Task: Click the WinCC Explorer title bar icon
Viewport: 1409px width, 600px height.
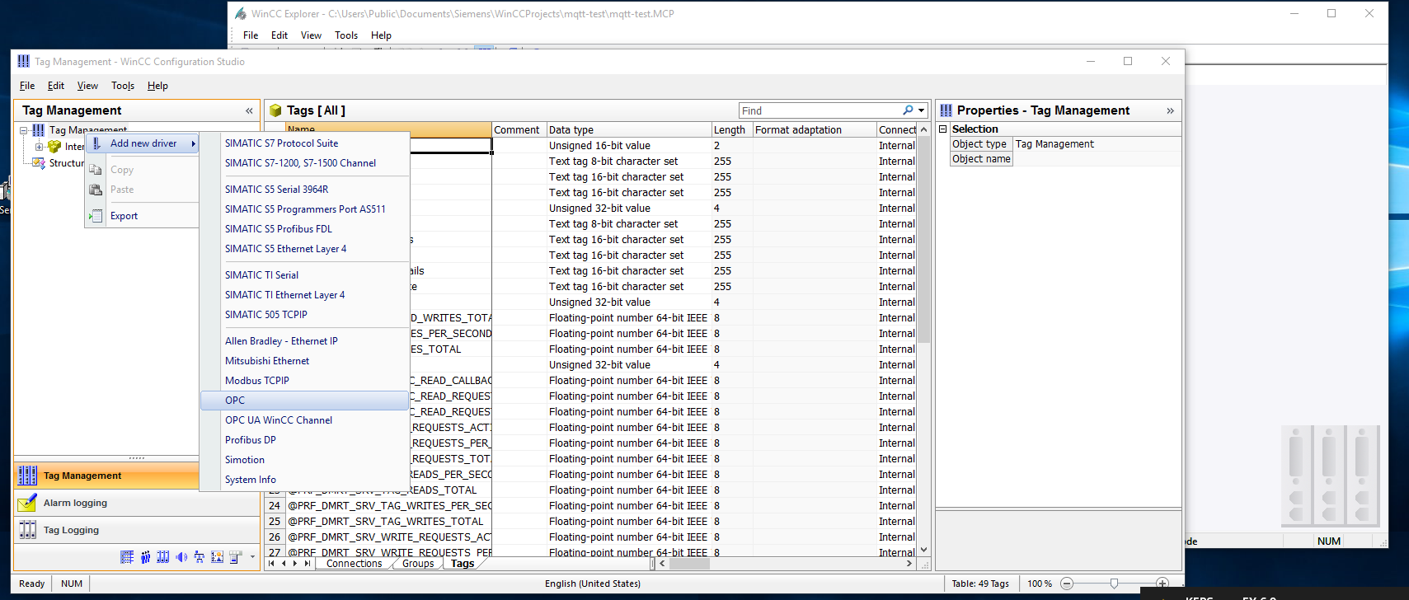Action: (x=241, y=14)
